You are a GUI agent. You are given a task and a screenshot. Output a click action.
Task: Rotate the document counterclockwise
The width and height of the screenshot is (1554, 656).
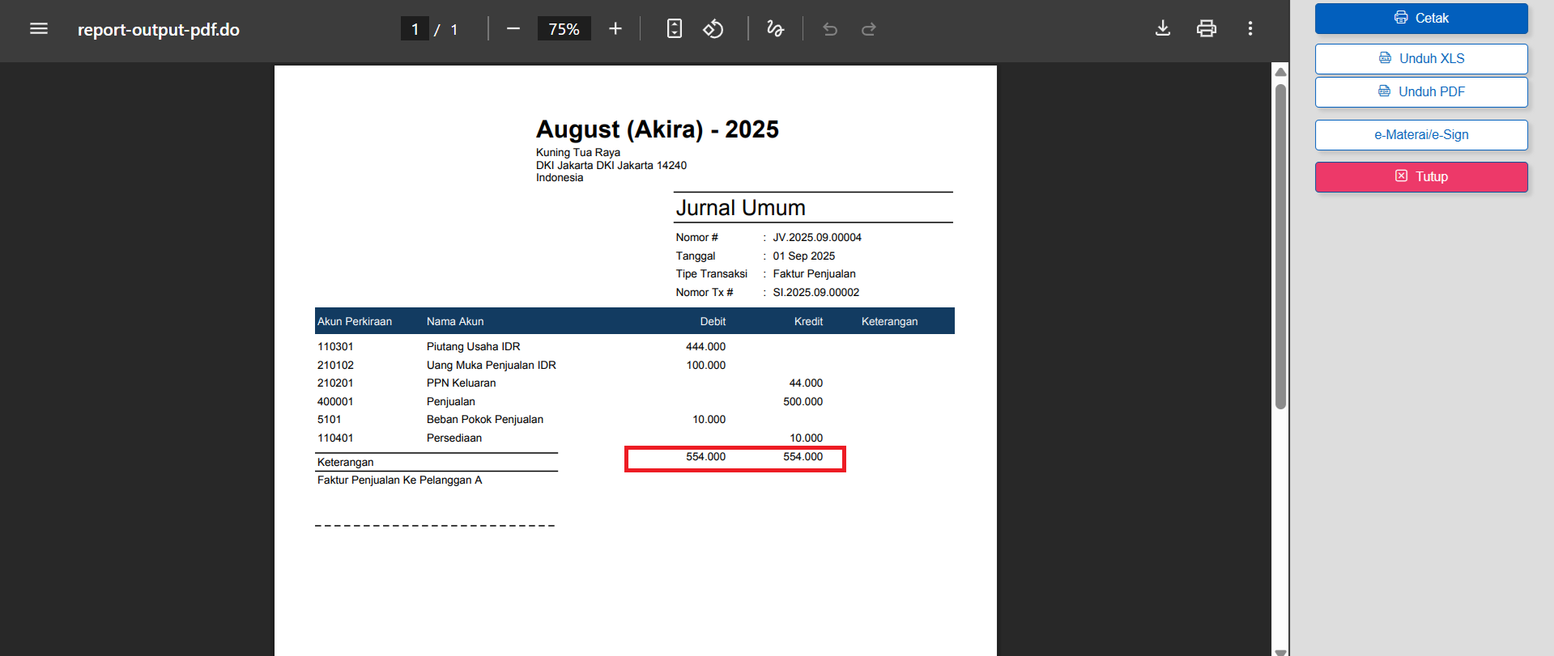click(x=713, y=29)
